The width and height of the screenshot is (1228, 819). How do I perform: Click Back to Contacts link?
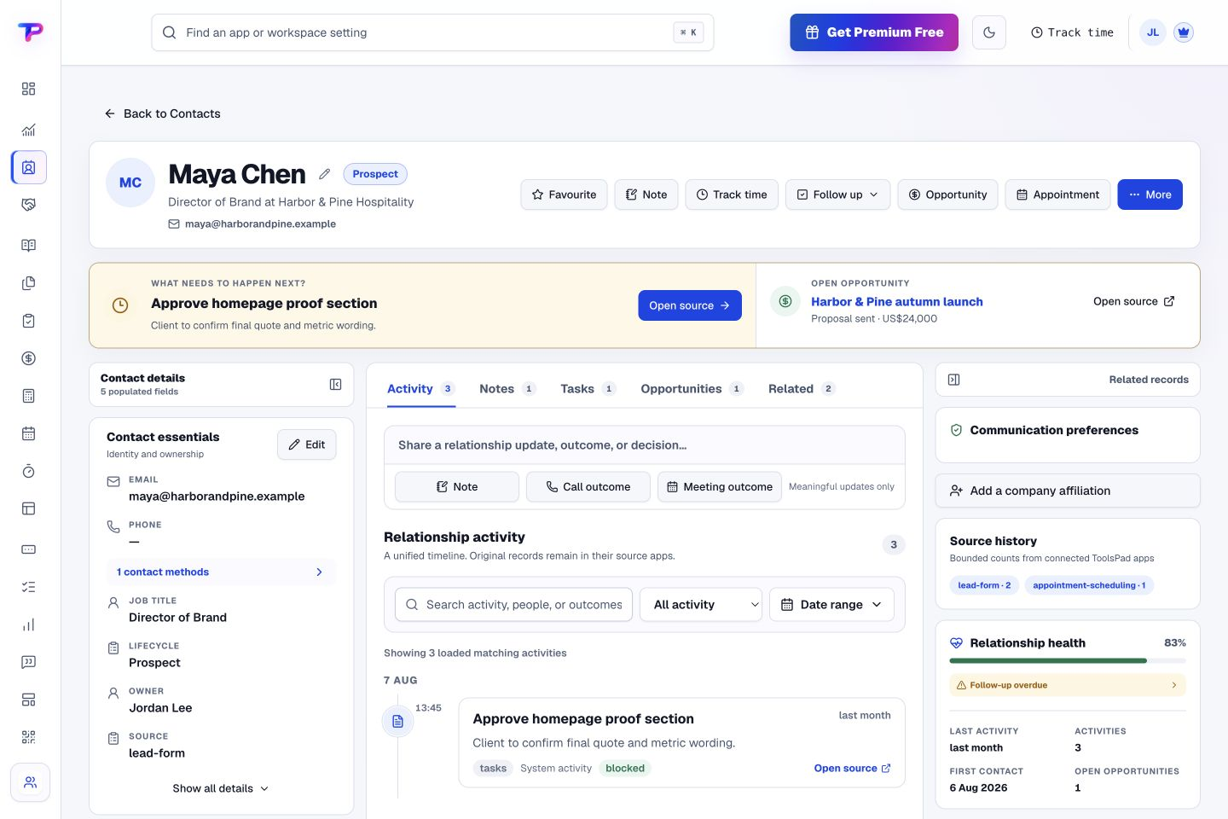pos(162,113)
